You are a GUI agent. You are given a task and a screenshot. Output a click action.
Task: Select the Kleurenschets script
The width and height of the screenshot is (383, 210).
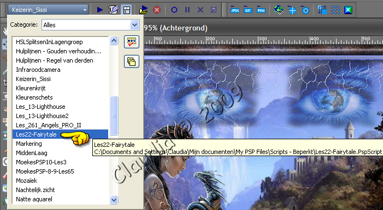pos(60,97)
